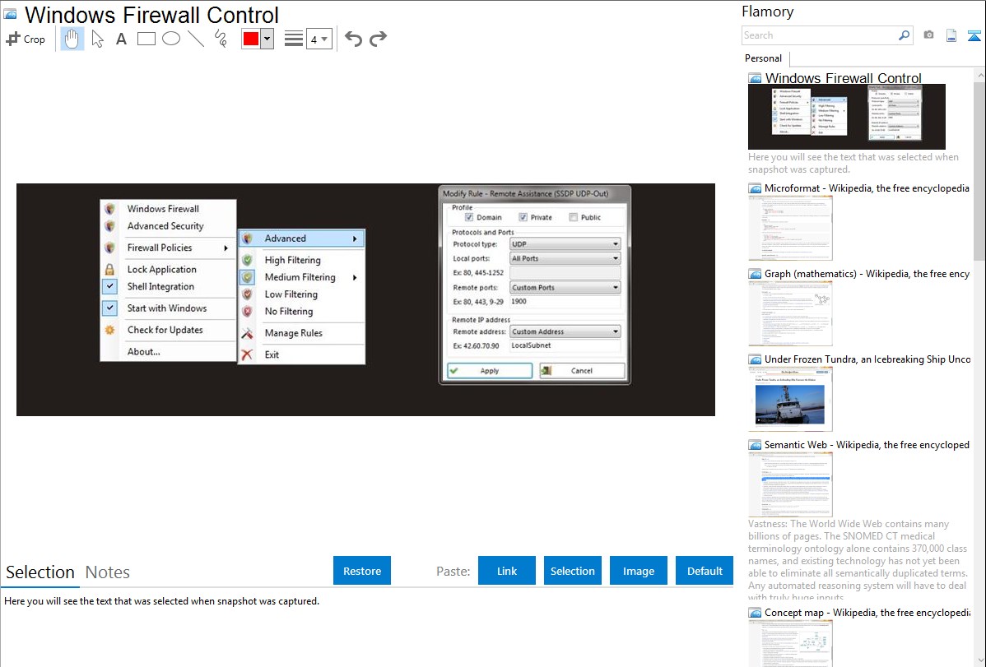Switch to the Notes tab
This screenshot has height=667, width=986.
tap(108, 572)
